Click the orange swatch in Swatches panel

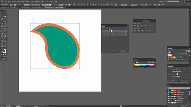tap(172, 57)
